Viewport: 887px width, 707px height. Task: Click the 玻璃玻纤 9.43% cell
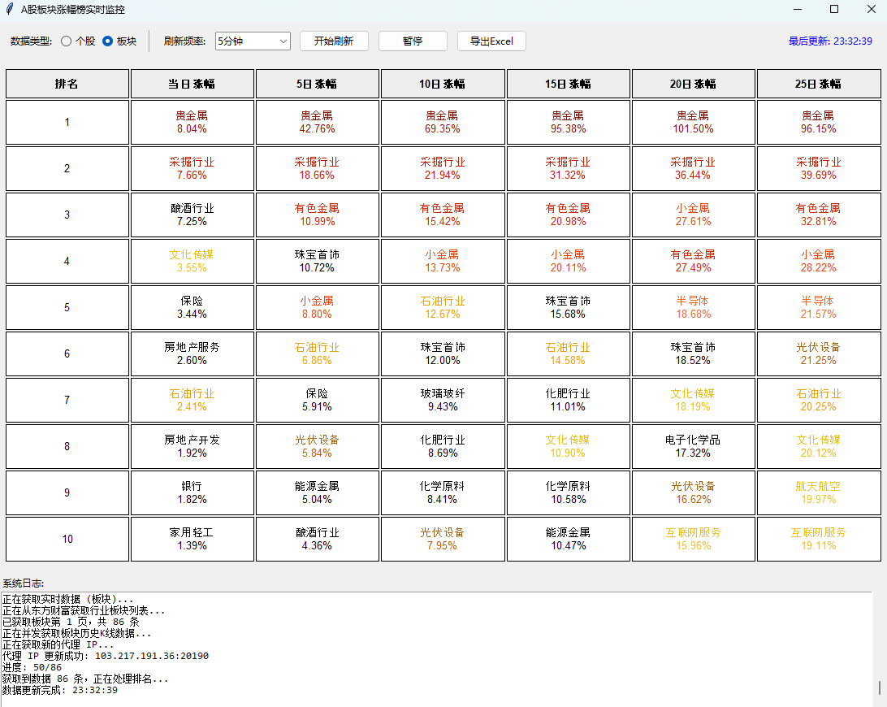coord(443,400)
